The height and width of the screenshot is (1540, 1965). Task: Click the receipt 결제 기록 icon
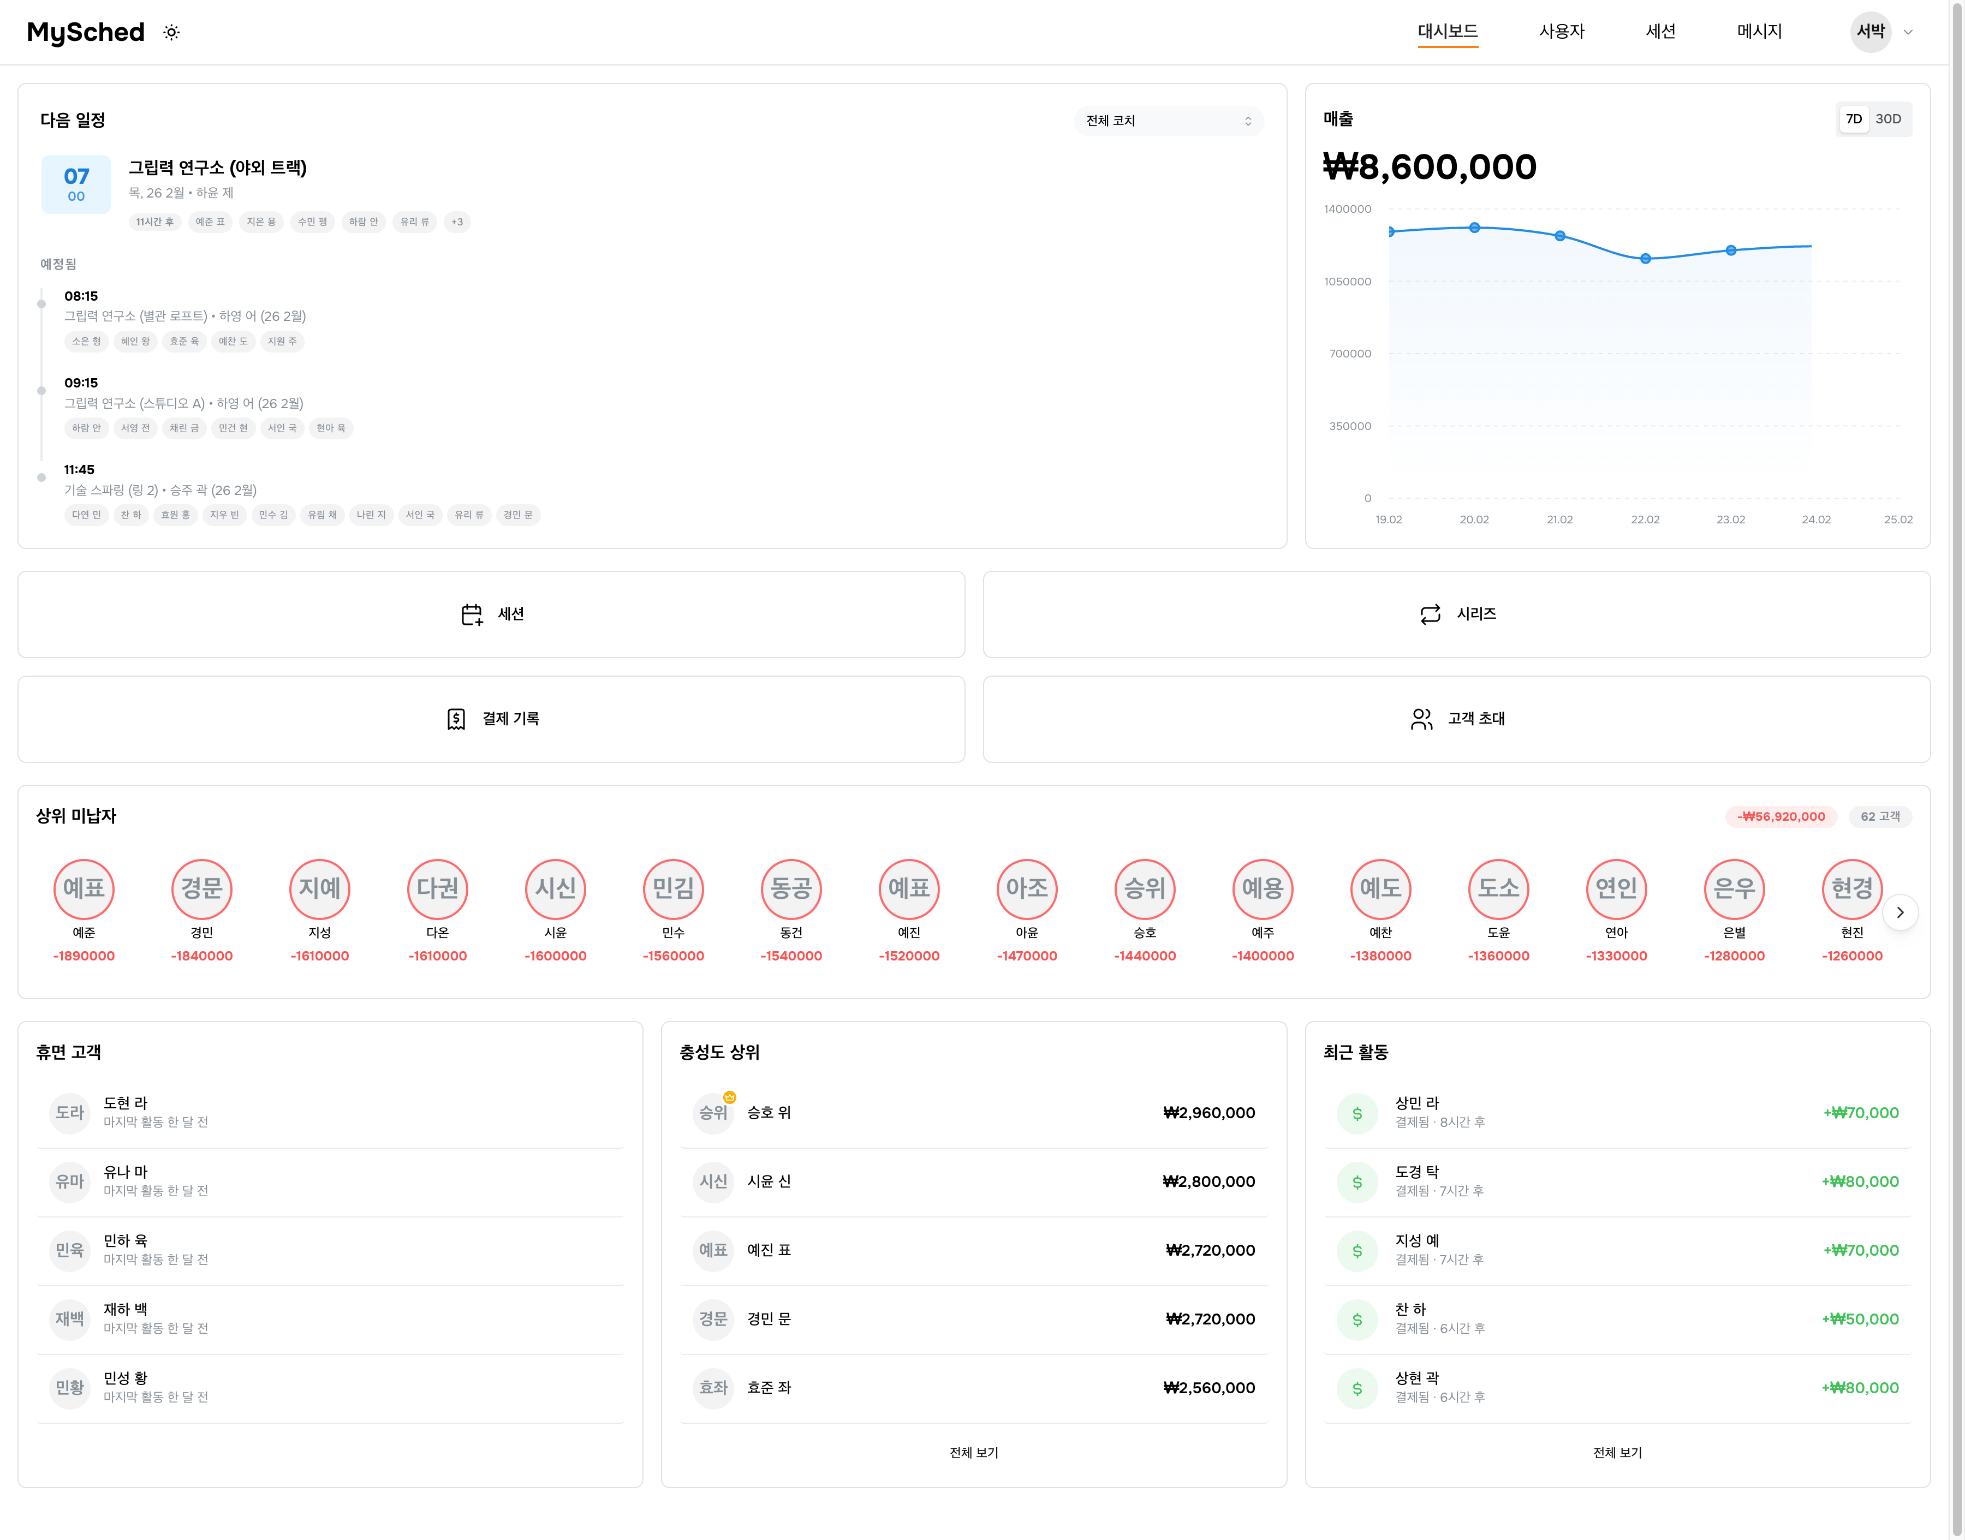click(x=456, y=719)
